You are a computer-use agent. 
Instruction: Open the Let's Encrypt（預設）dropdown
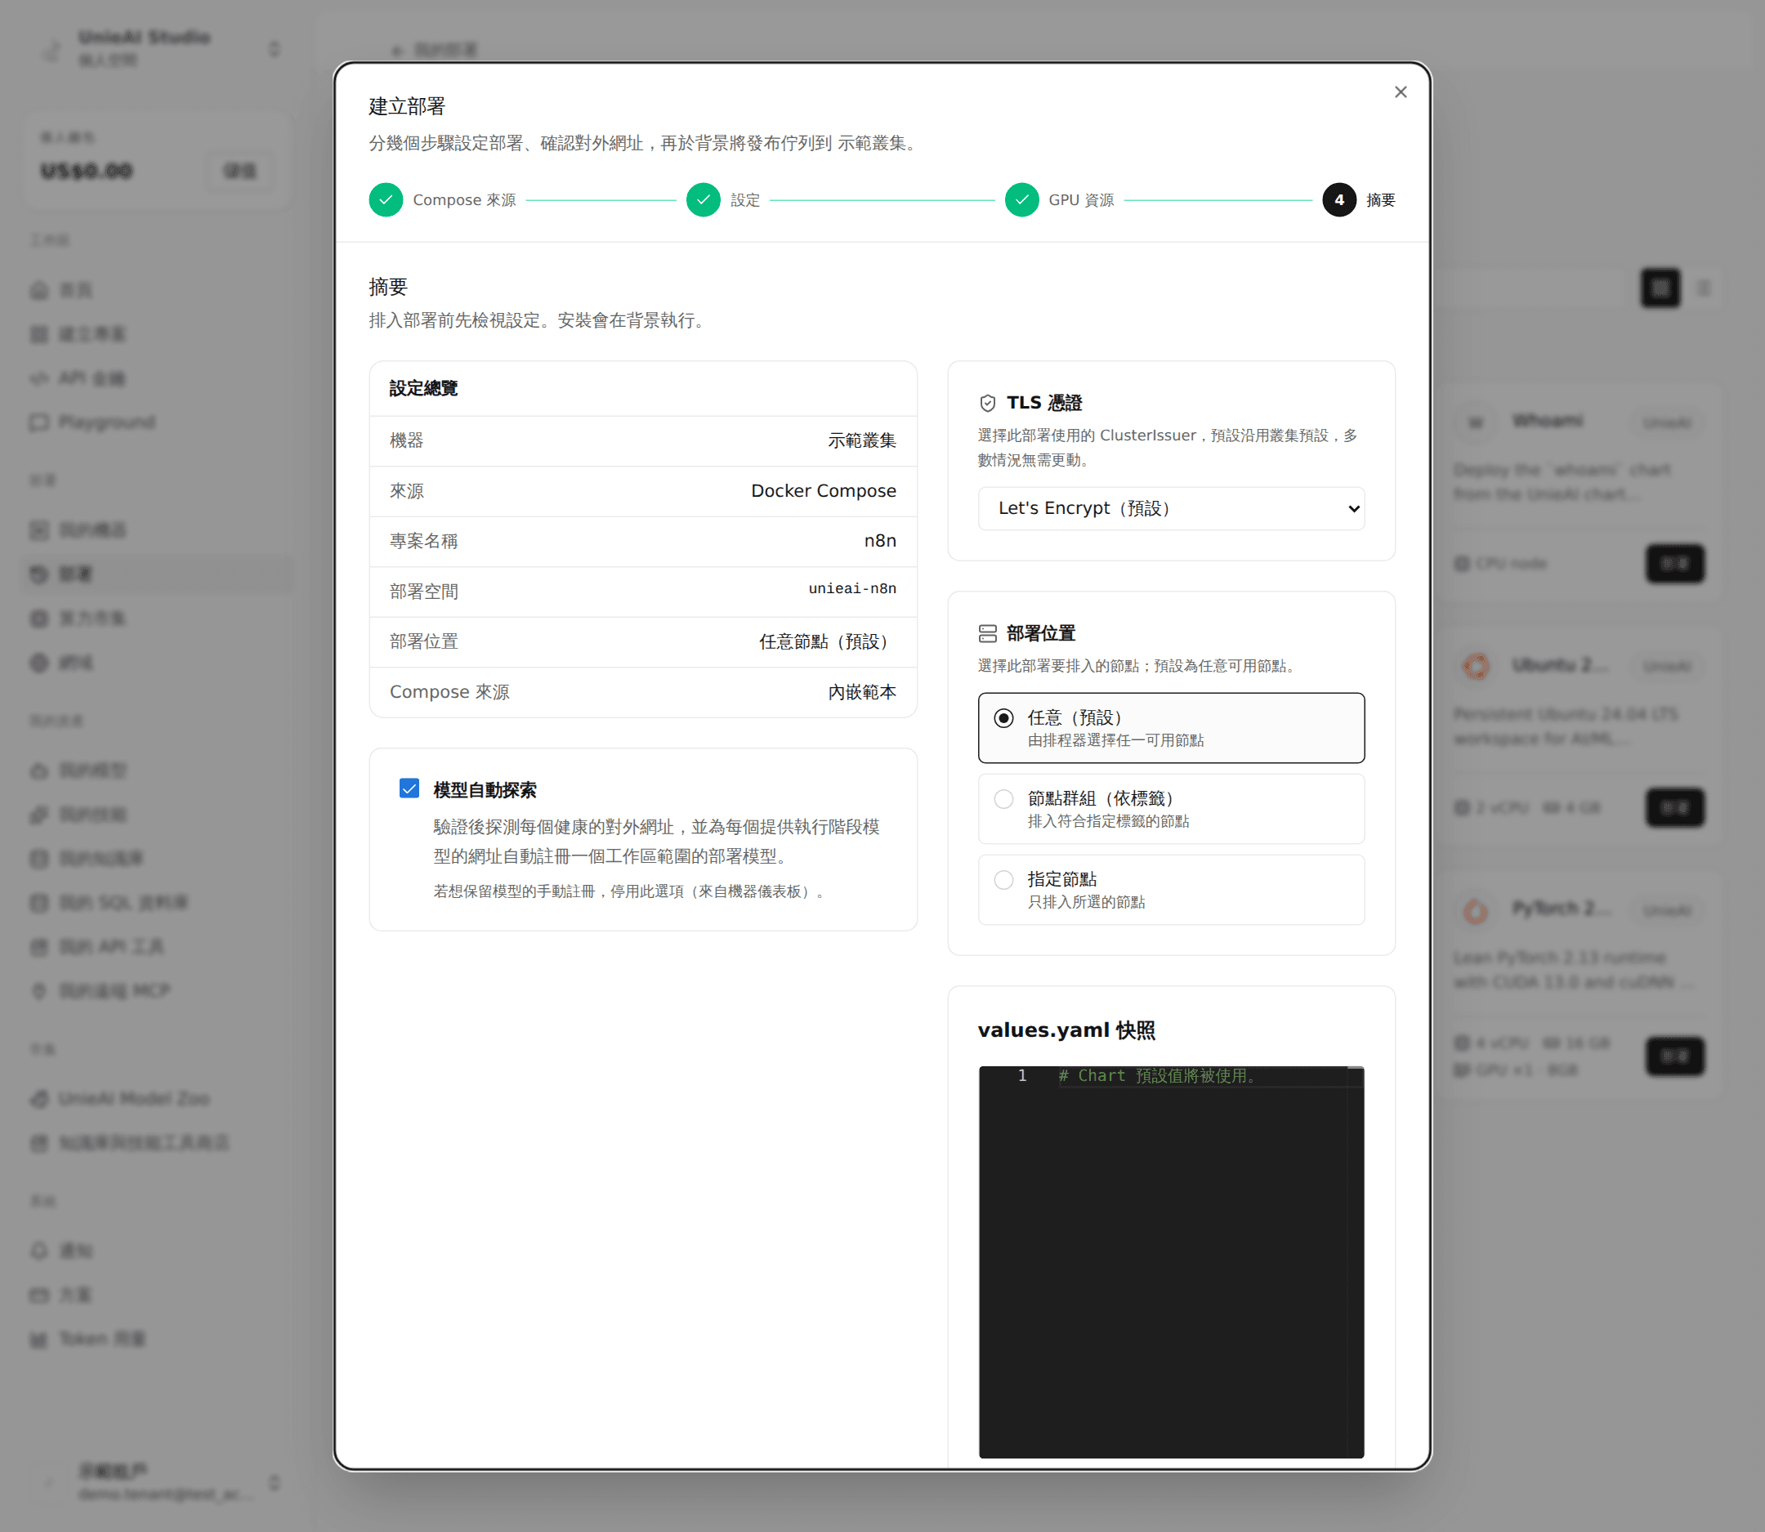1171,509
